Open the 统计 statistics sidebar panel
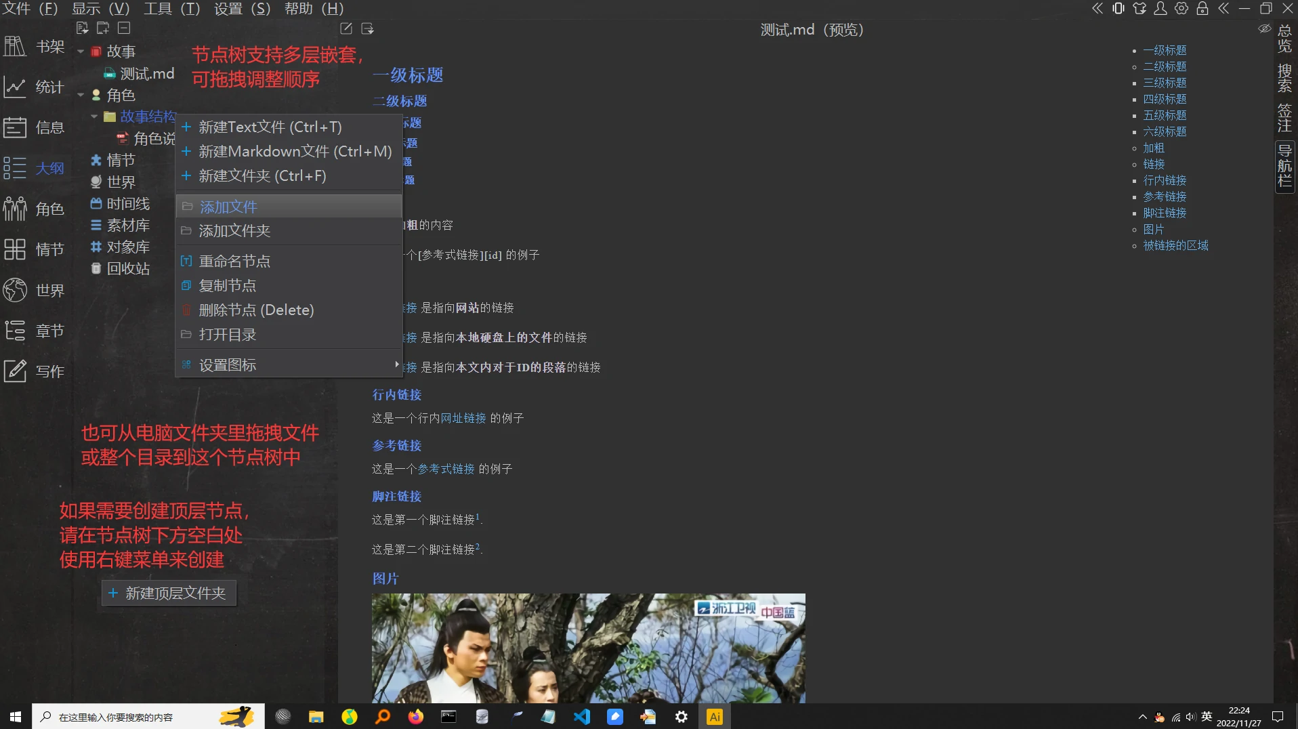 pyautogui.click(x=34, y=87)
